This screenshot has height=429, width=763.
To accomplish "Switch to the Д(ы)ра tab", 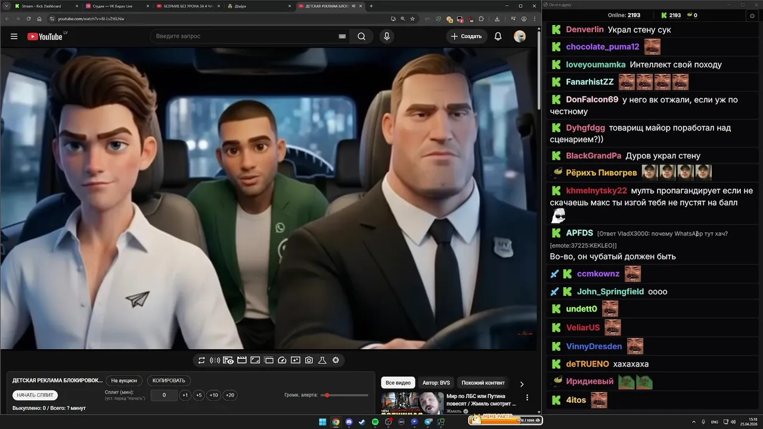I will tap(258, 6).
